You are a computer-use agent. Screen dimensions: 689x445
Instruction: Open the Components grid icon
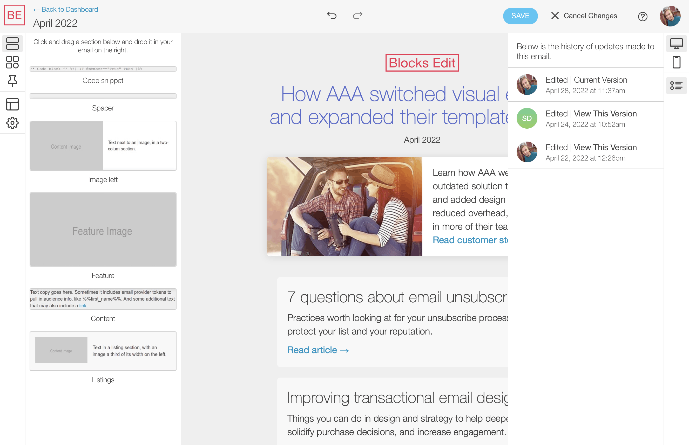coord(12,62)
